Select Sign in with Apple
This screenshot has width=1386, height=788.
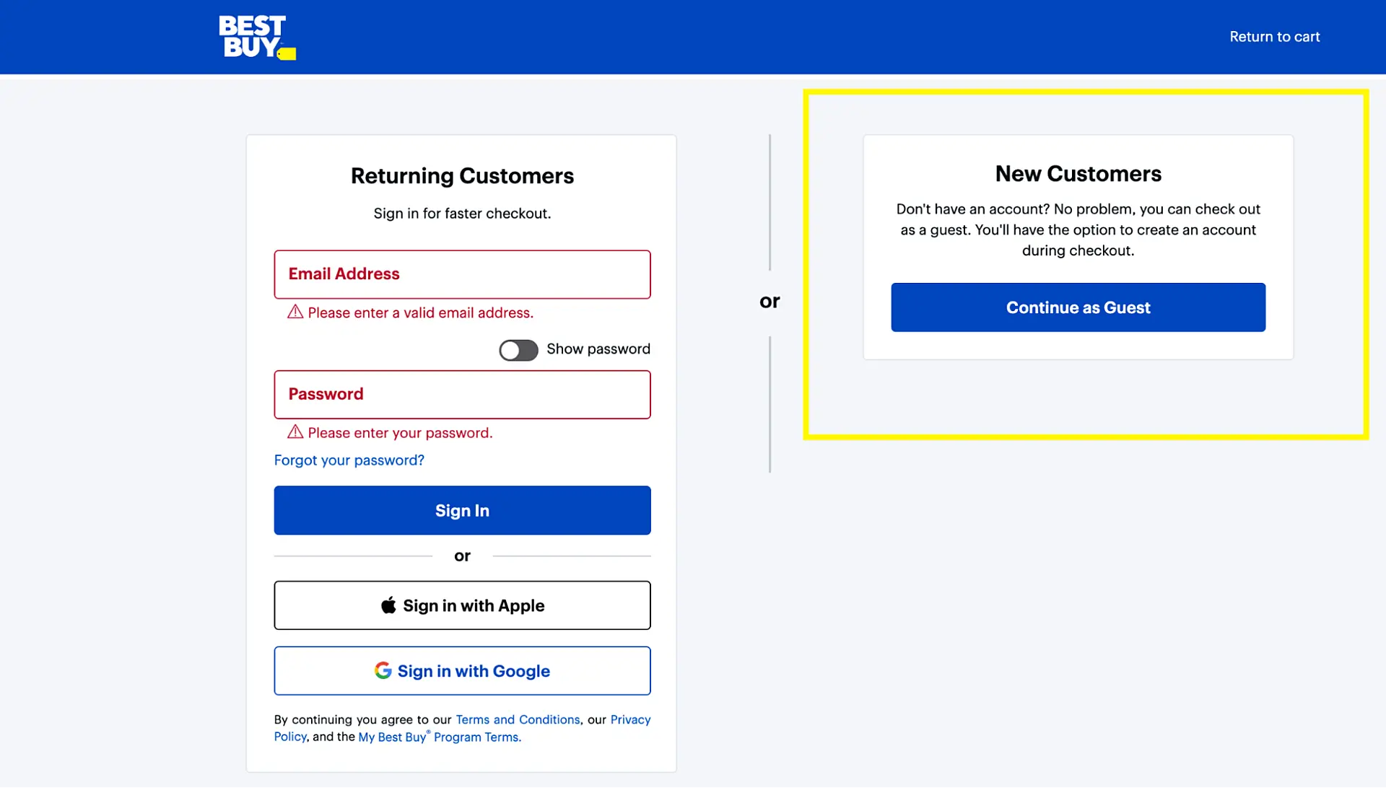462,605
